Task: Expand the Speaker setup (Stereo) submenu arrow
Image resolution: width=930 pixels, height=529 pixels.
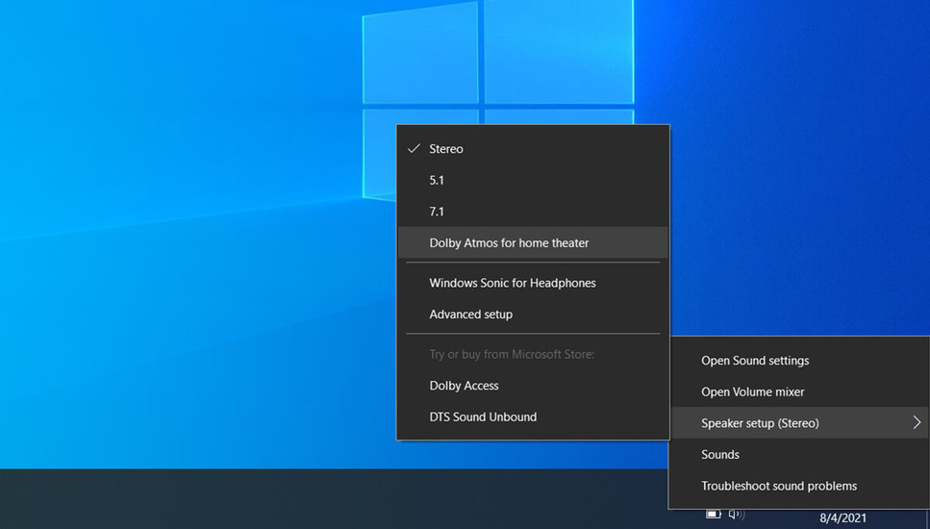Action: pyautogui.click(x=917, y=423)
